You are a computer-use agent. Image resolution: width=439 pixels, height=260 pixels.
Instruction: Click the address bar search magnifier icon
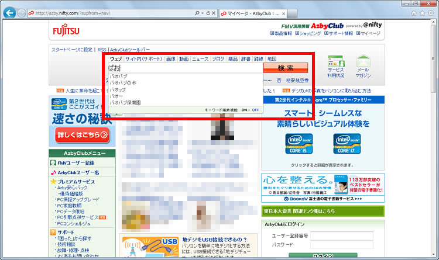(x=197, y=13)
